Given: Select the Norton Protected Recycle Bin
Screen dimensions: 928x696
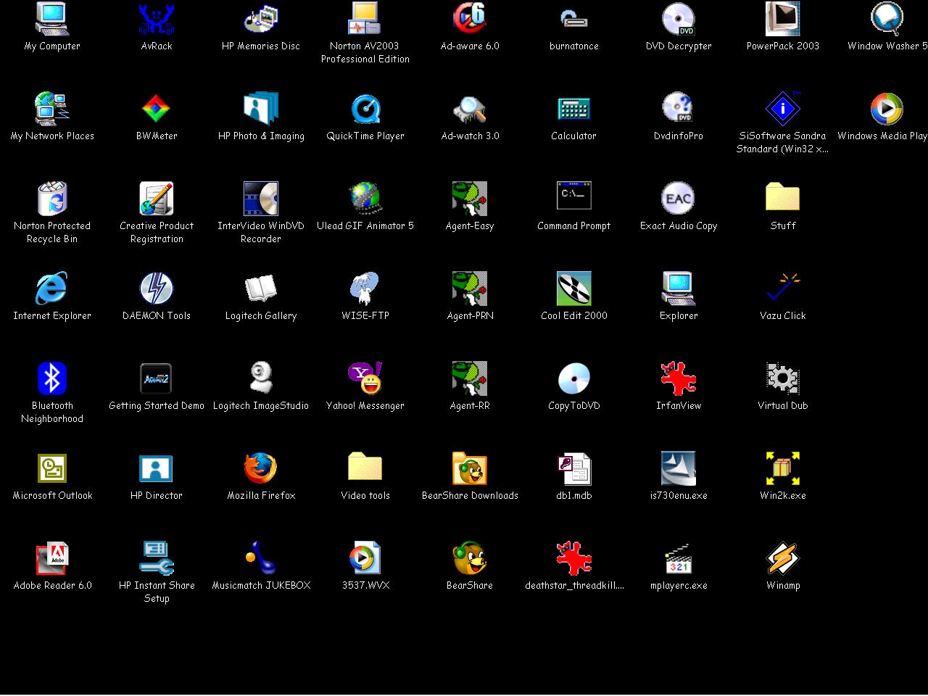Looking at the screenshot, I should tap(52, 199).
